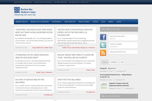Open the Integrative Therapies post thumbnail

click(104, 86)
